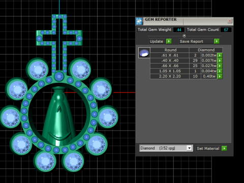Select the .40 X .40 size cell
Screen dimensions: 244x183
point(170,60)
